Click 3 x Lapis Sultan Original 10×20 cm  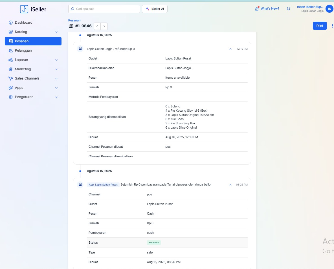tap(190, 115)
